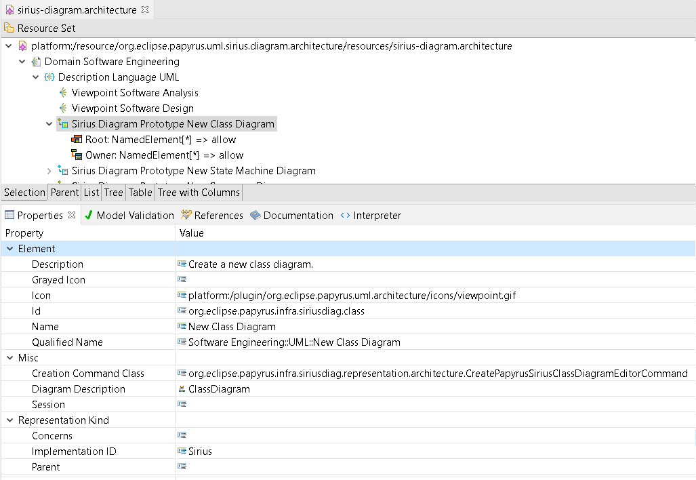Click the empty Grayed Icon value cell
The width and height of the screenshot is (696, 480).
click(x=436, y=280)
